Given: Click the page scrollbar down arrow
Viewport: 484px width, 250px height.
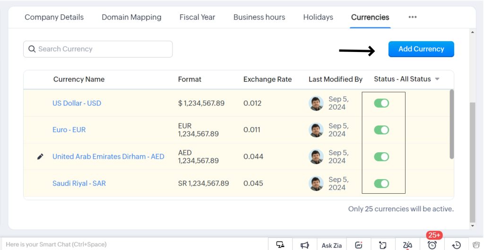Looking at the screenshot, I should click(472, 226).
